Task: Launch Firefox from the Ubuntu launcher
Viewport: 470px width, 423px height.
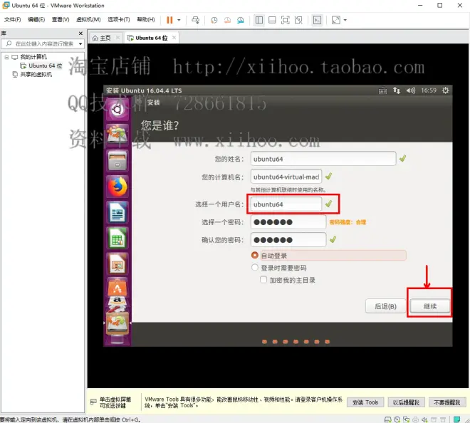Action: (117, 187)
